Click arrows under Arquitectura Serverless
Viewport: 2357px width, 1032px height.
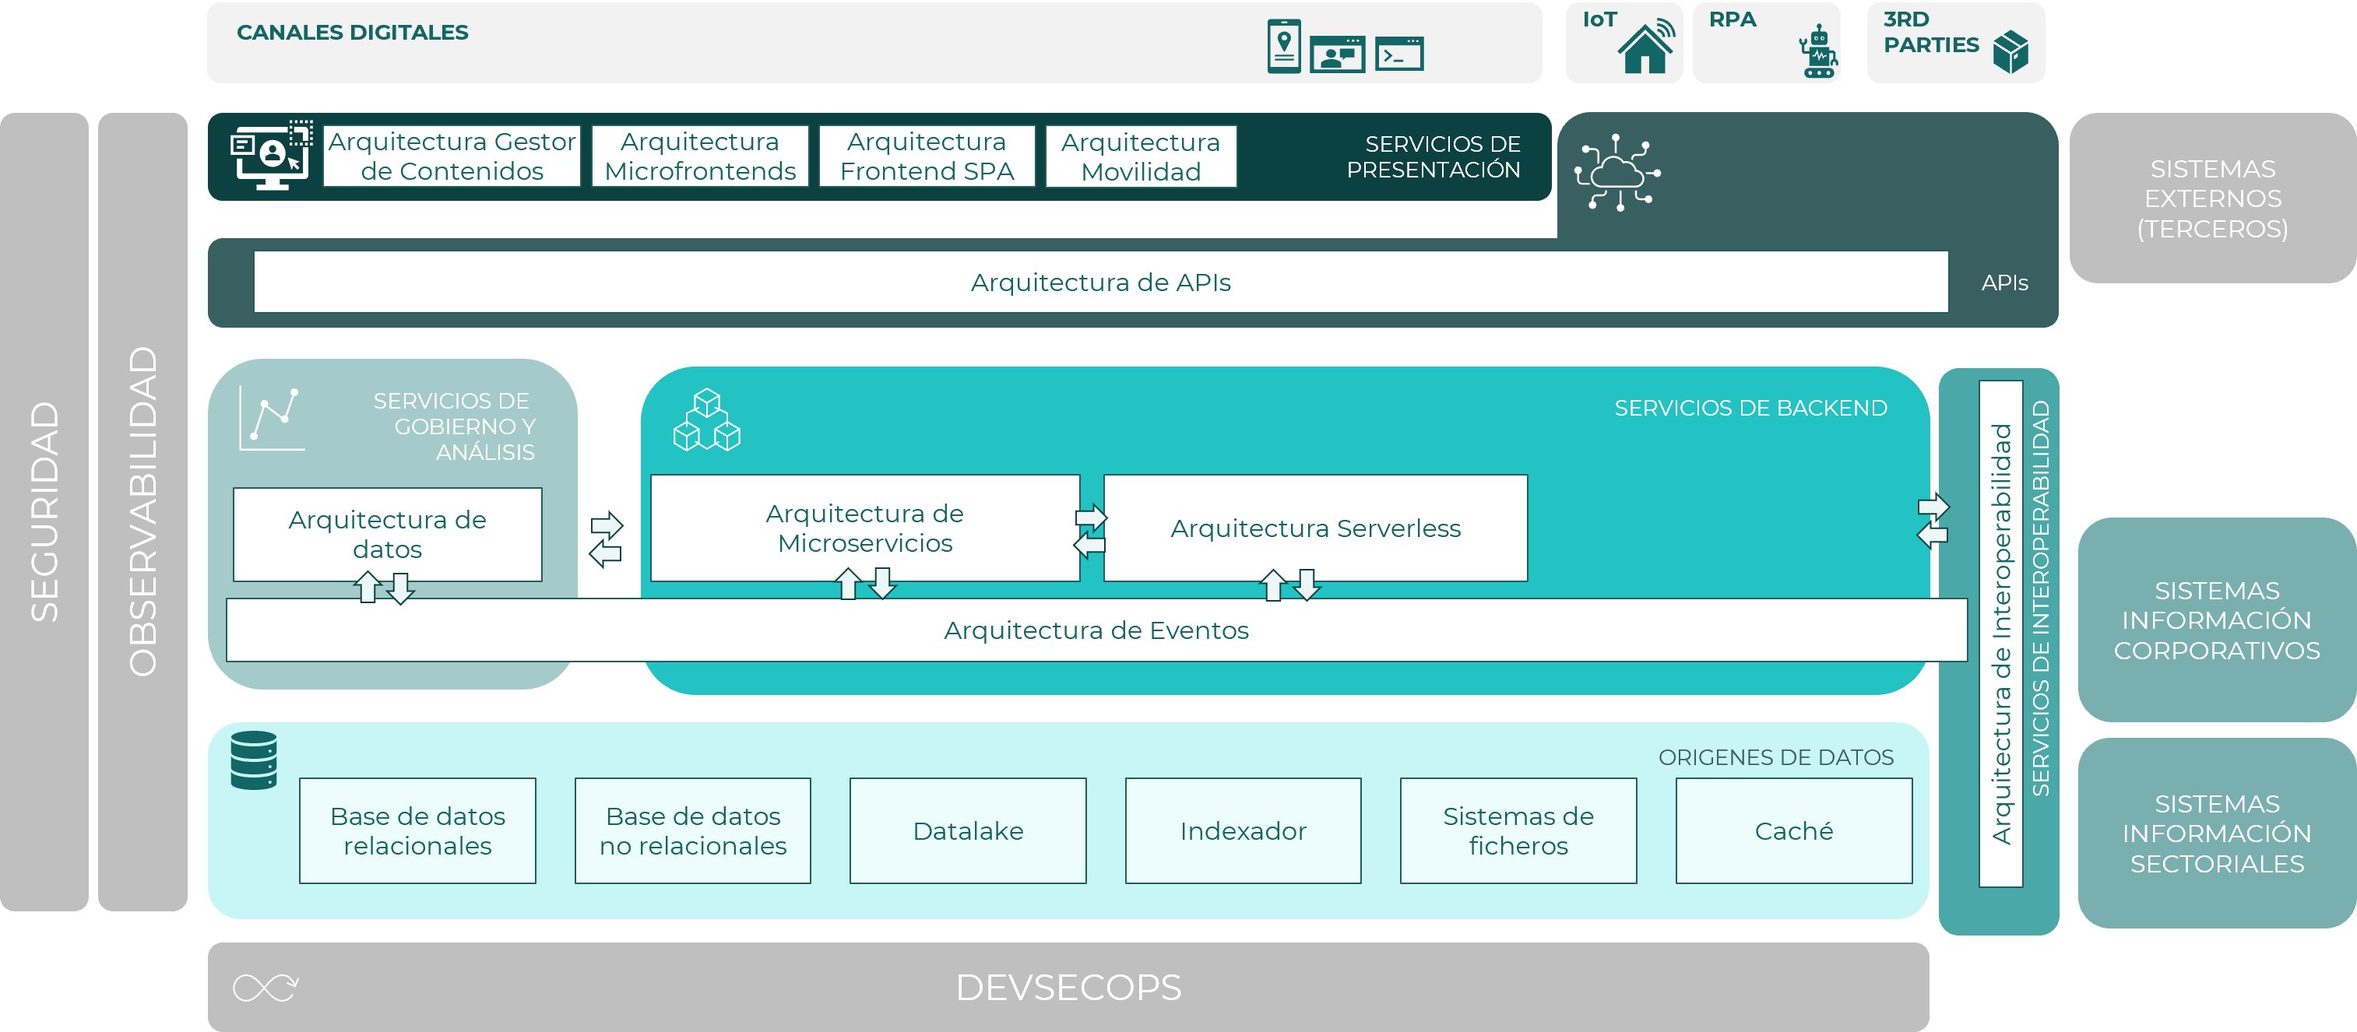[1290, 584]
